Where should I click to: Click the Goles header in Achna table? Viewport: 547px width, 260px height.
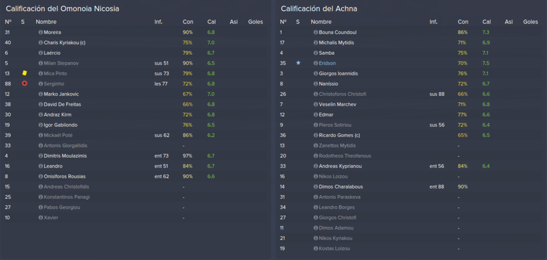(x=530, y=22)
